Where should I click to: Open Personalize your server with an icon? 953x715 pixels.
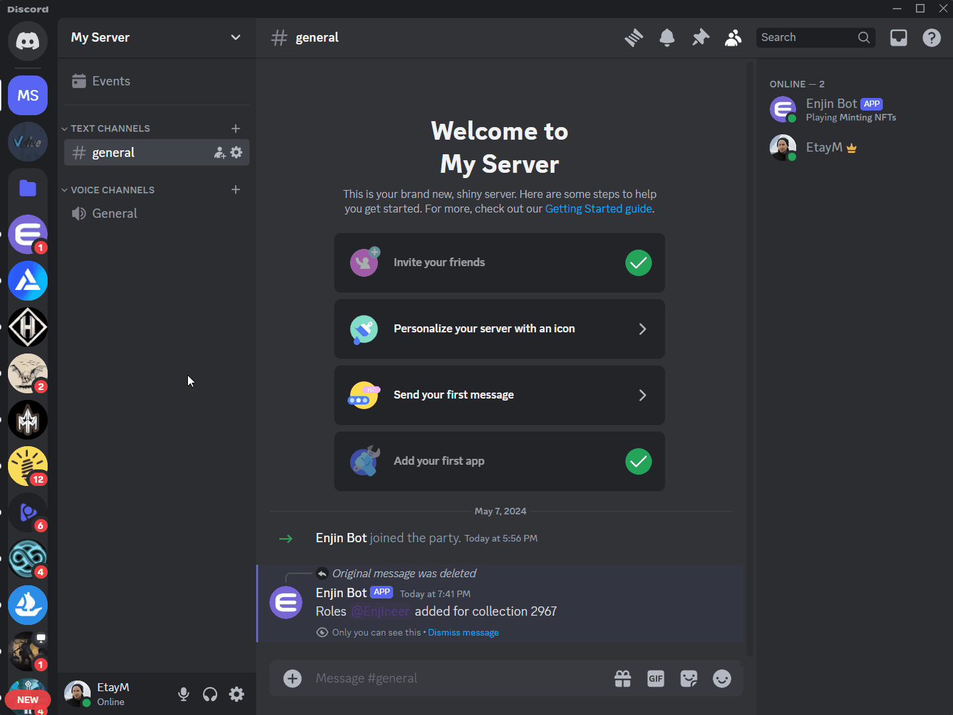[500, 329]
